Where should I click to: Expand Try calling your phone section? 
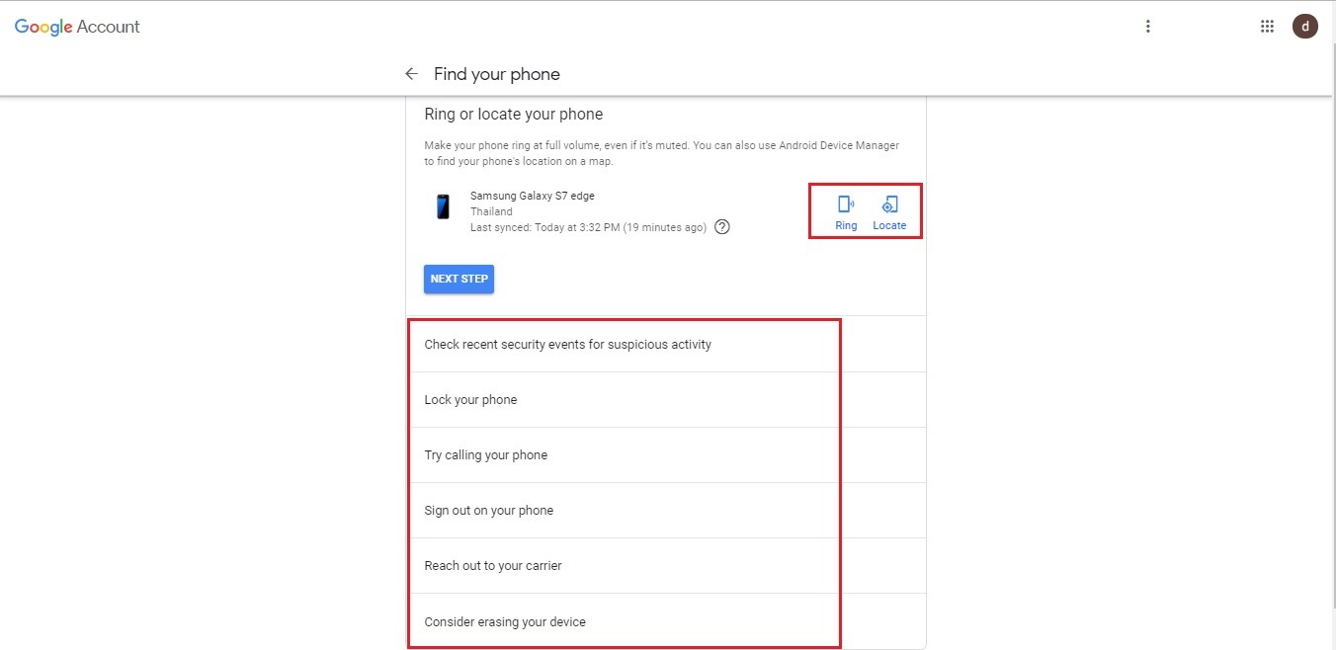(x=485, y=455)
